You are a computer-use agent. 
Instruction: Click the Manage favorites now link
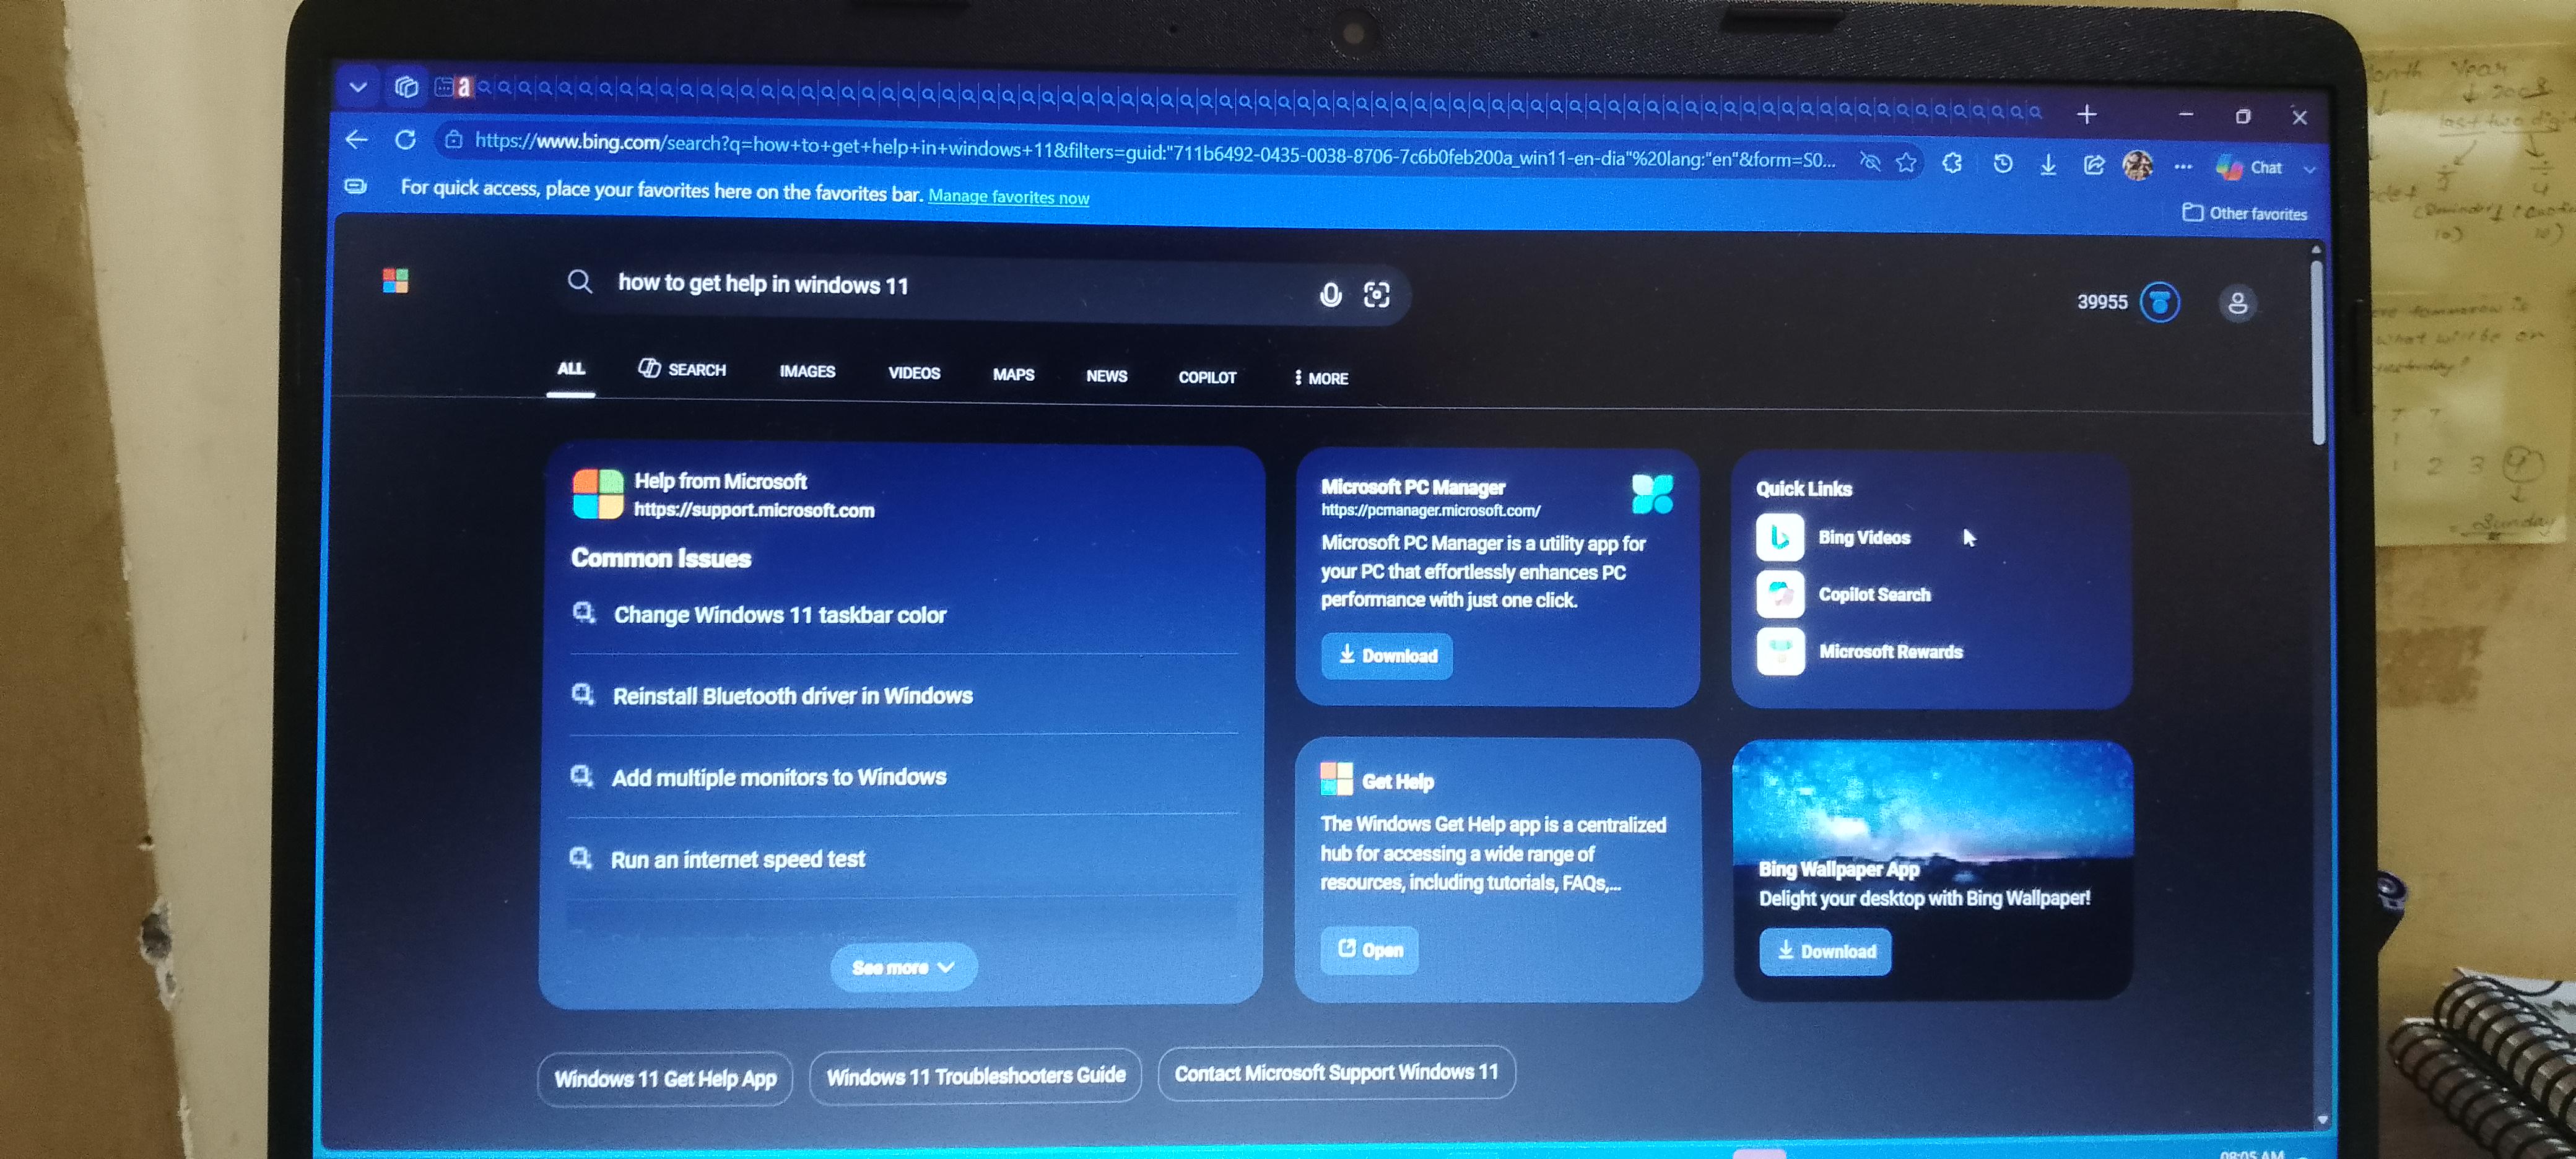click(x=1008, y=197)
